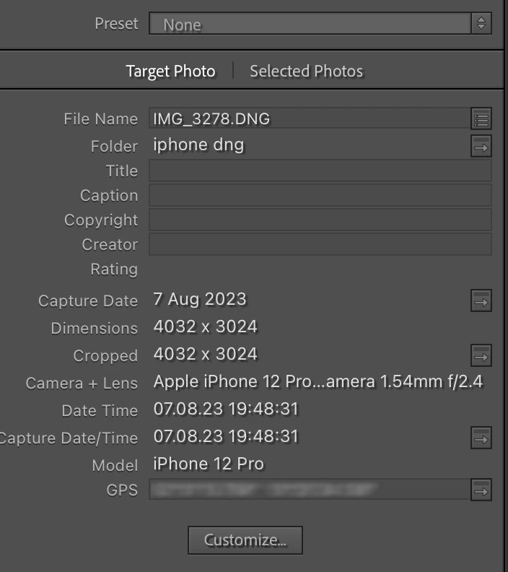Click the Rating row to set stars

click(216, 269)
